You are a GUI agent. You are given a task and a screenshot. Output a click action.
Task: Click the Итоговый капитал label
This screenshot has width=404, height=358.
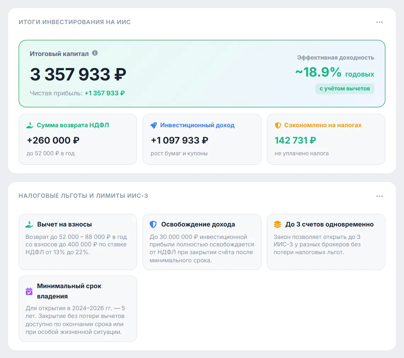59,54
